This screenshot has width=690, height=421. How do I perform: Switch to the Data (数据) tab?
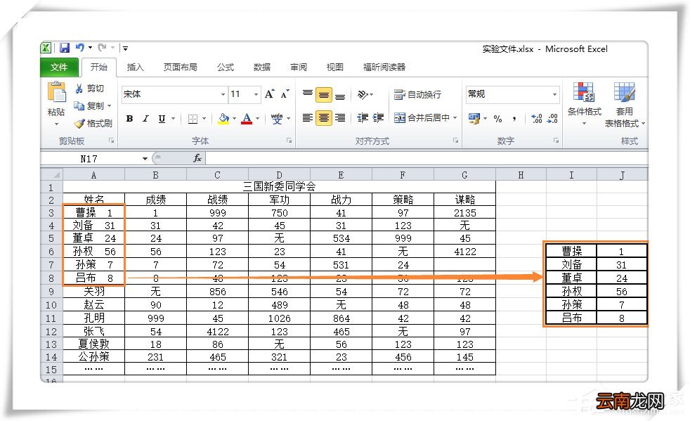click(262, 67)
